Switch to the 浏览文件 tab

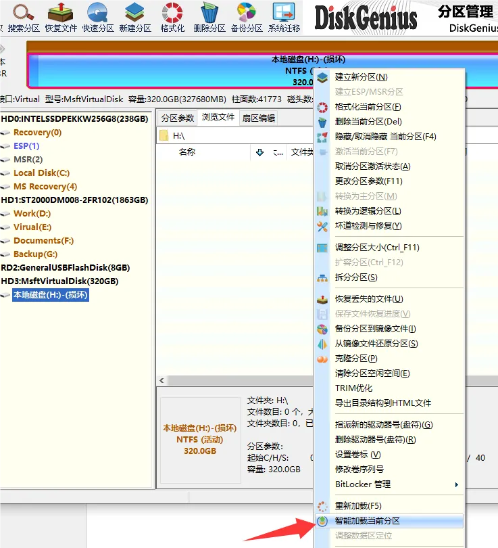[218, 118]
